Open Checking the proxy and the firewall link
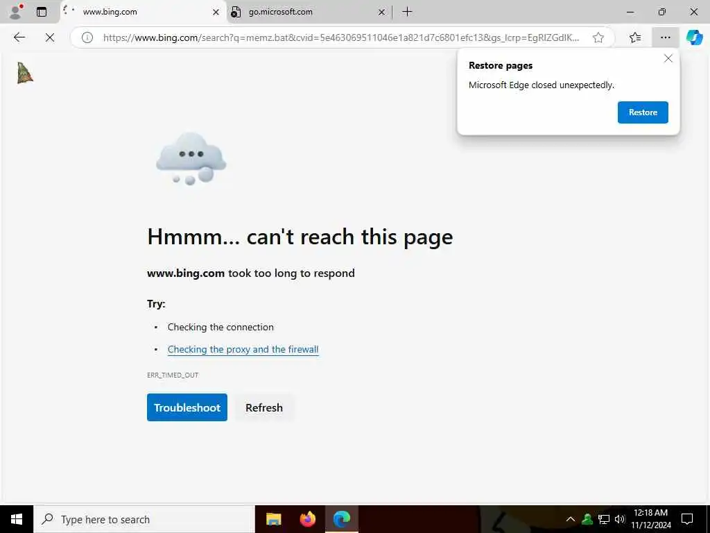The height and width of the screenshot is (533, 710). 243,349
